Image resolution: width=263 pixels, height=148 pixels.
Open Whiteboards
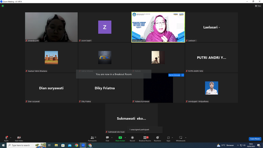coord(181,139)
